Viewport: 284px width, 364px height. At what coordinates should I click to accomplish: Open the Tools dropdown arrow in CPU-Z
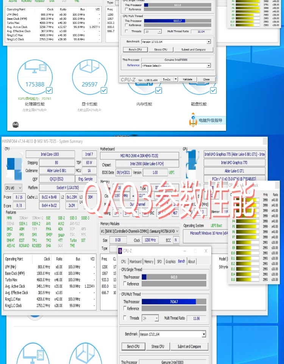(176, 79)
